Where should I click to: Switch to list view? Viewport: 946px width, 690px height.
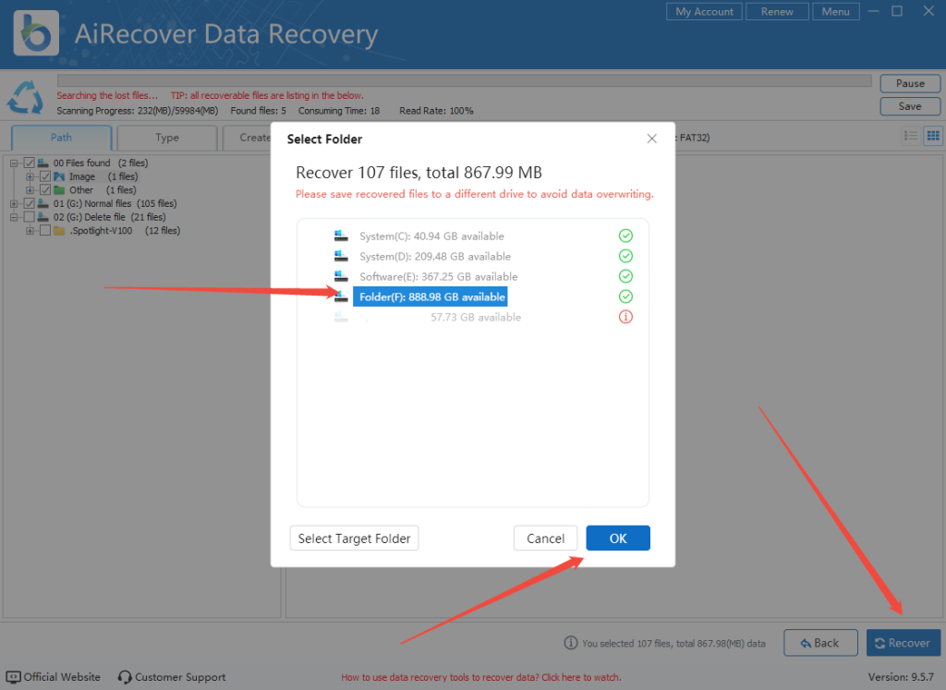[910, 137]
